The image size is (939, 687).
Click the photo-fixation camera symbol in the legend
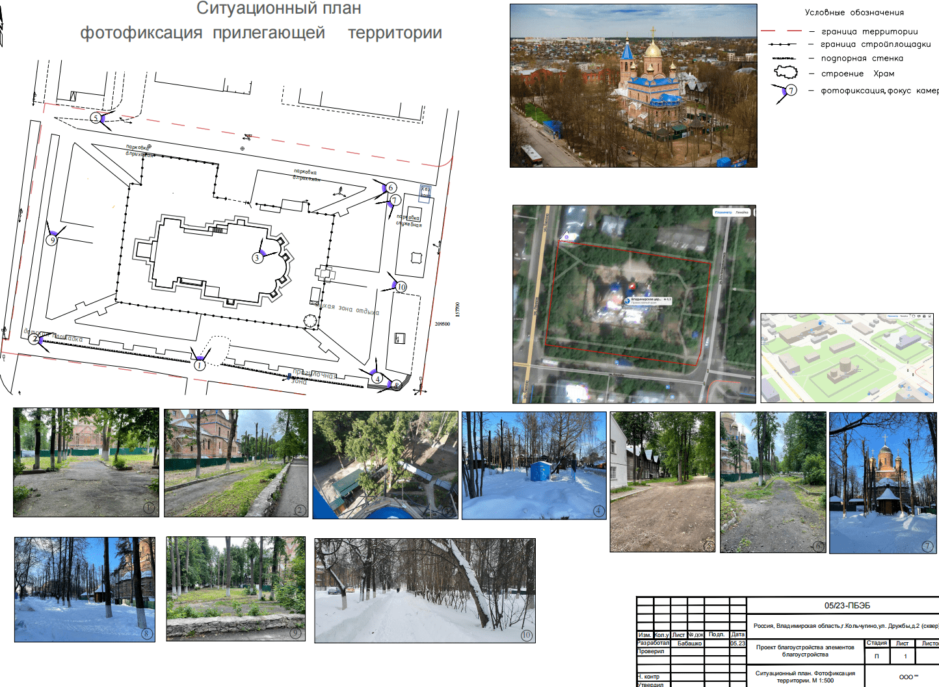(789, 91)
